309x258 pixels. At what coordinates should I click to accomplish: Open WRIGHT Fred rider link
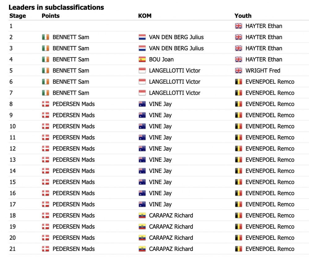[263, 70]
